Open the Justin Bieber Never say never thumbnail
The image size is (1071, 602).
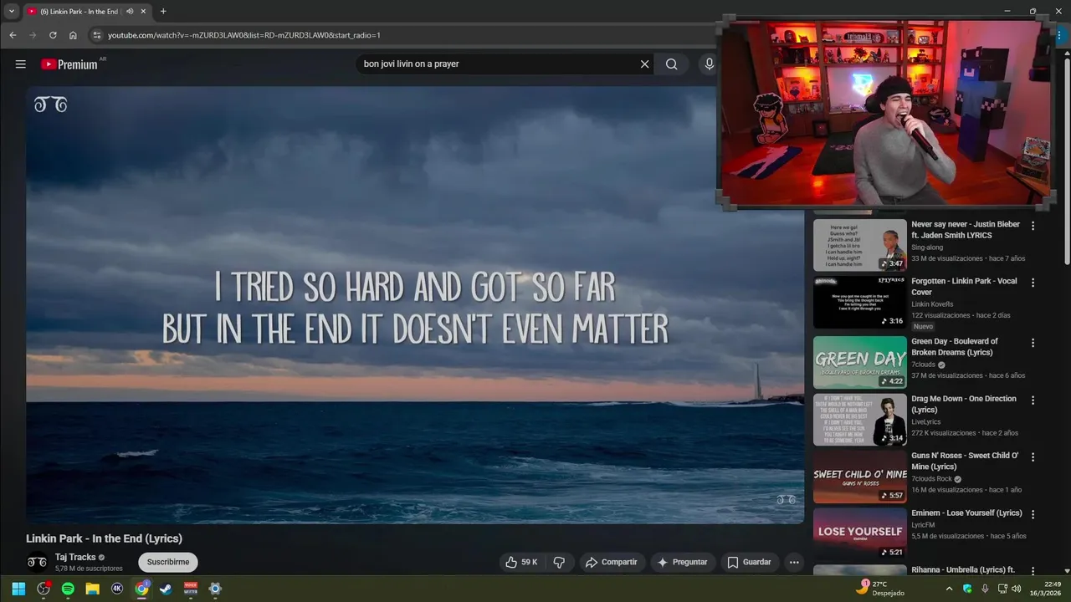(860, 245)
